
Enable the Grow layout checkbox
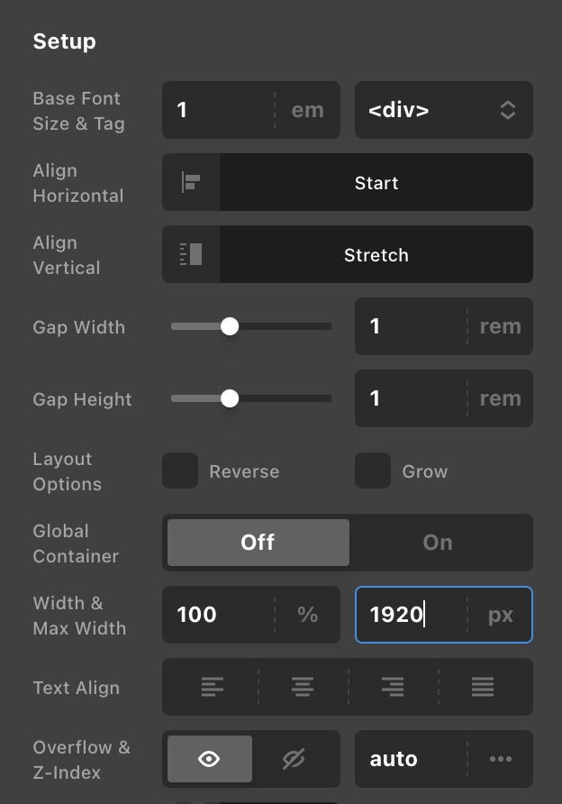pyautogui.click(x=373, y=471)
